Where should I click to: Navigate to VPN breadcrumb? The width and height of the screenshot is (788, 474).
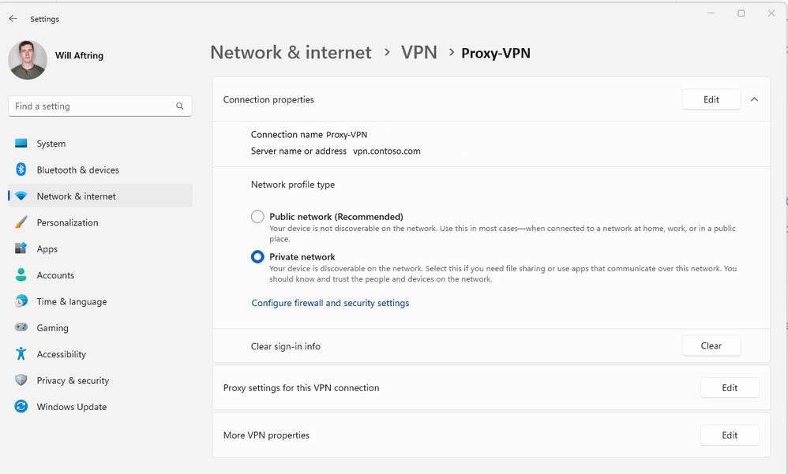418,53
